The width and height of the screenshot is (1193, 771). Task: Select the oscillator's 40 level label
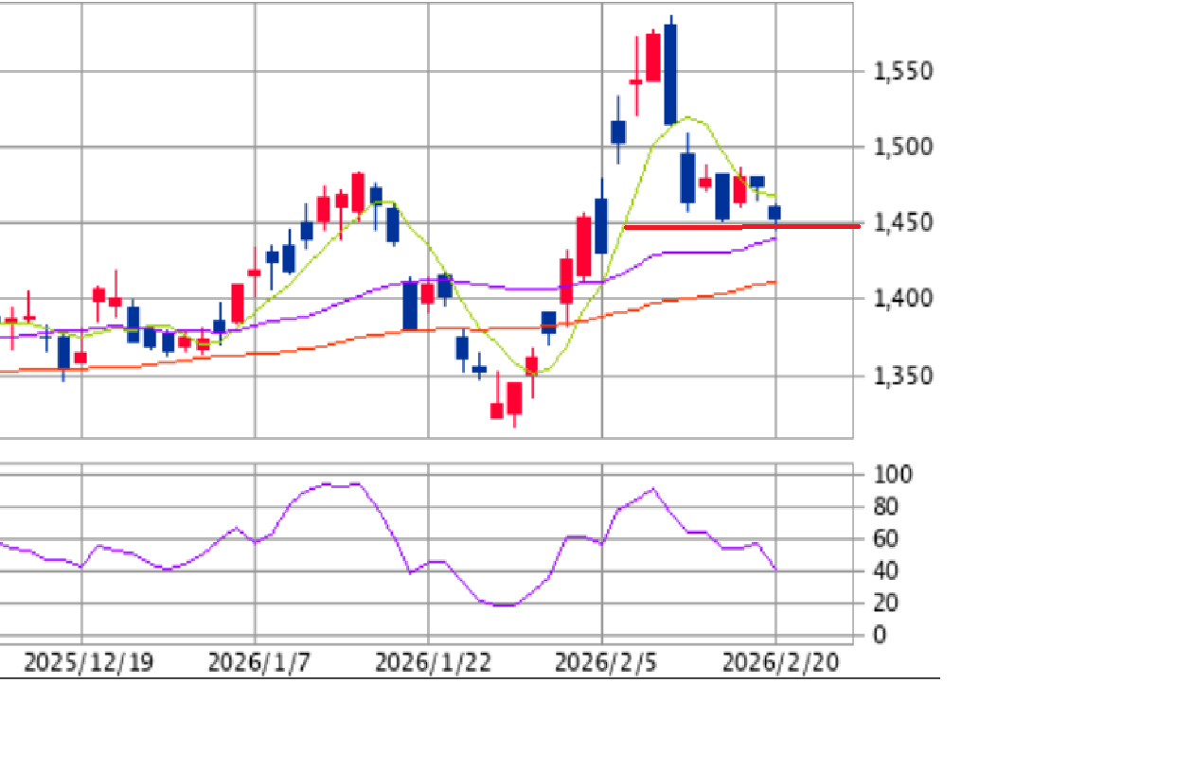tap(886, 570)
